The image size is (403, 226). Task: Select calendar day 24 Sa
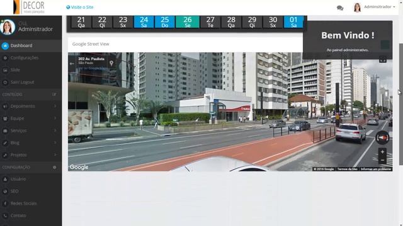click(x=144, y=22)
